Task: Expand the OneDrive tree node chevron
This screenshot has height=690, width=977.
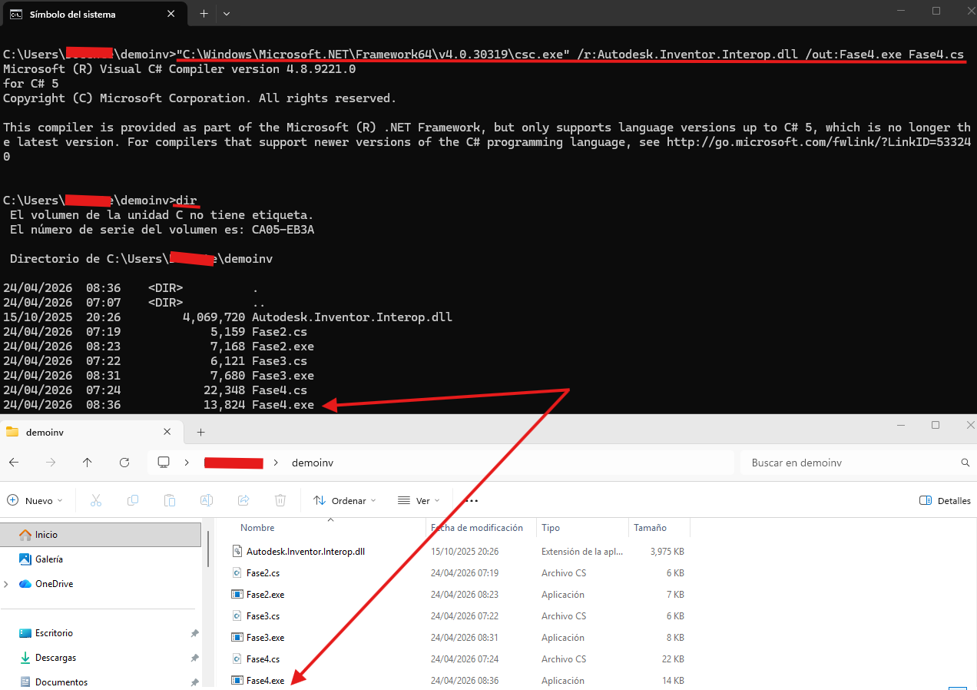Action: pyautogui.click(x=7, y=584)
